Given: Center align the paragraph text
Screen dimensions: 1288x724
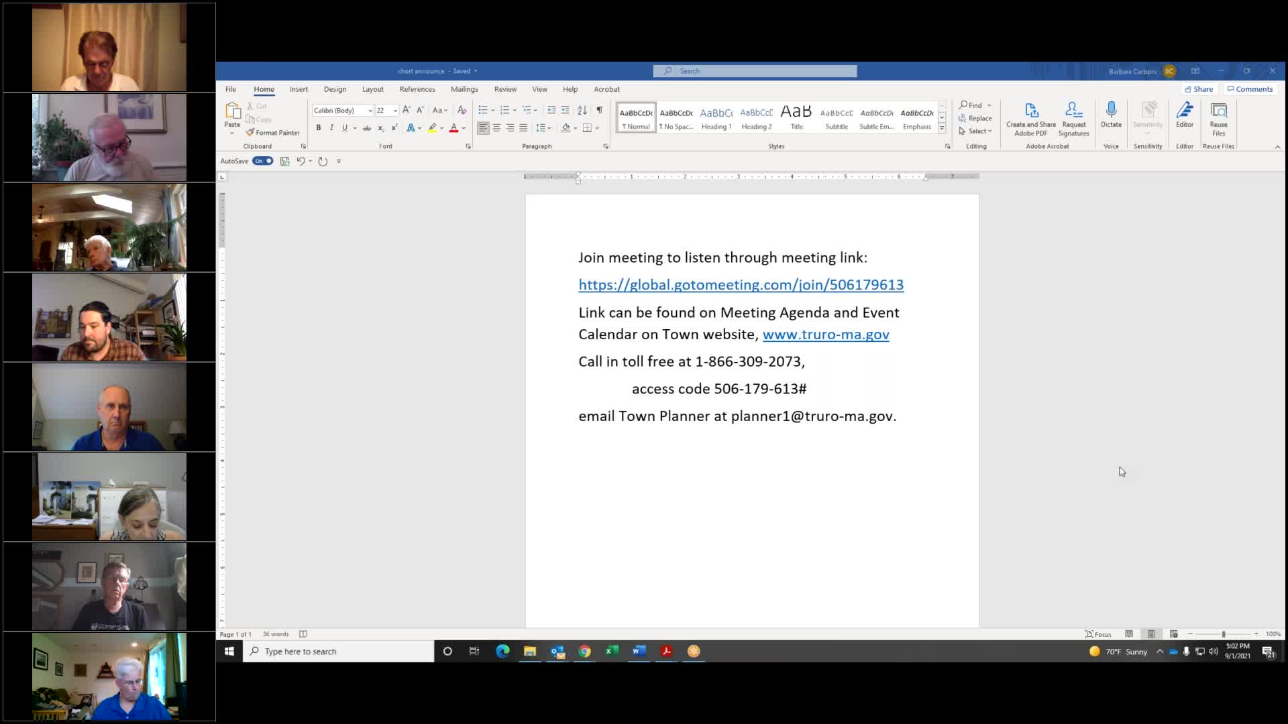Looking at the screenshot, I should pyautogui.click(x=496, y=128).
